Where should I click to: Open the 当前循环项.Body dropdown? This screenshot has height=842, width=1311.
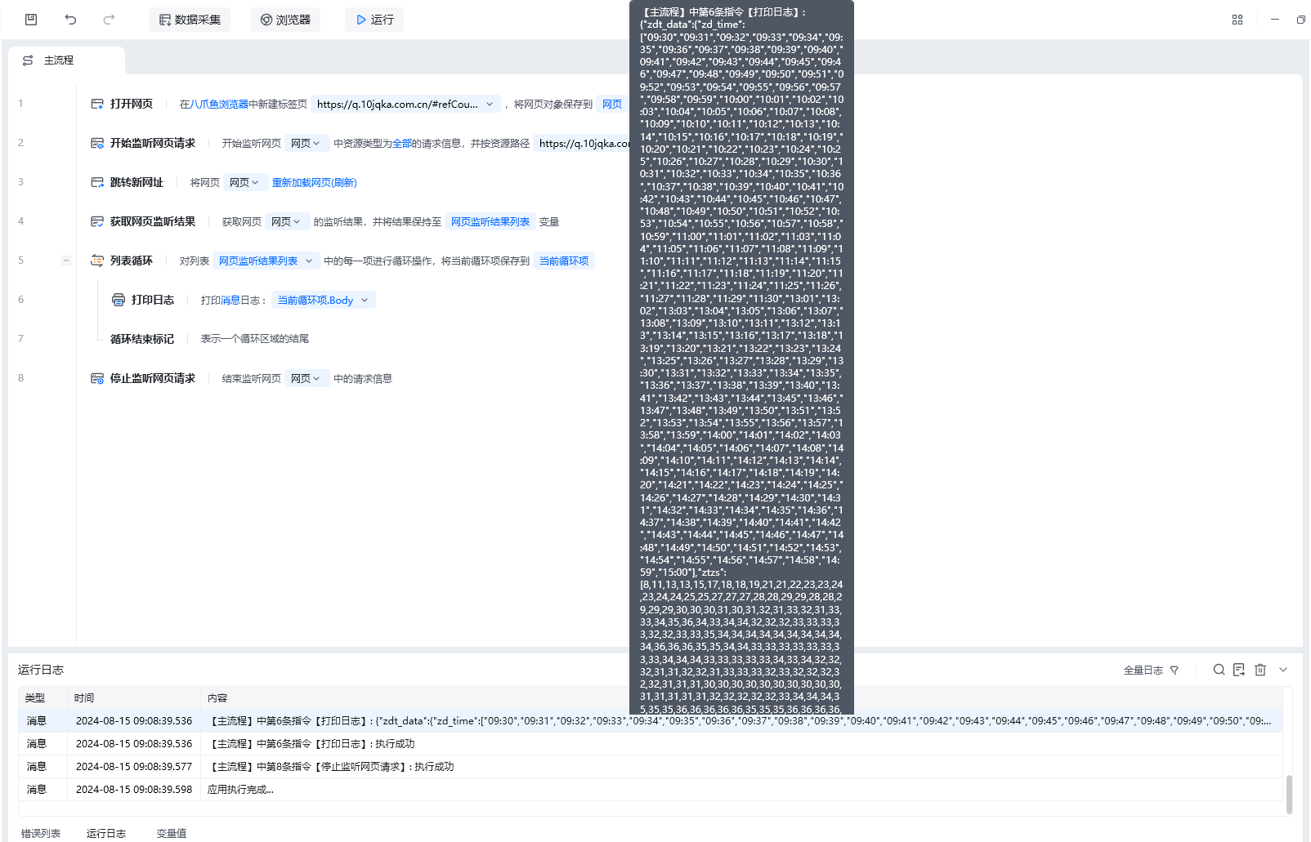324,300
